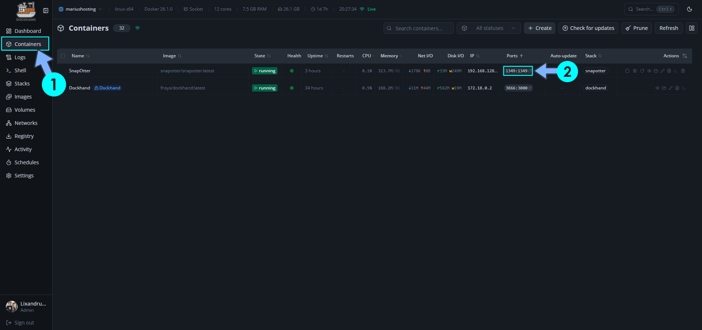Viewport: 702px width, 330px height.
Task: Click the snapotter stack badge
Action: (x=595, y=71)
